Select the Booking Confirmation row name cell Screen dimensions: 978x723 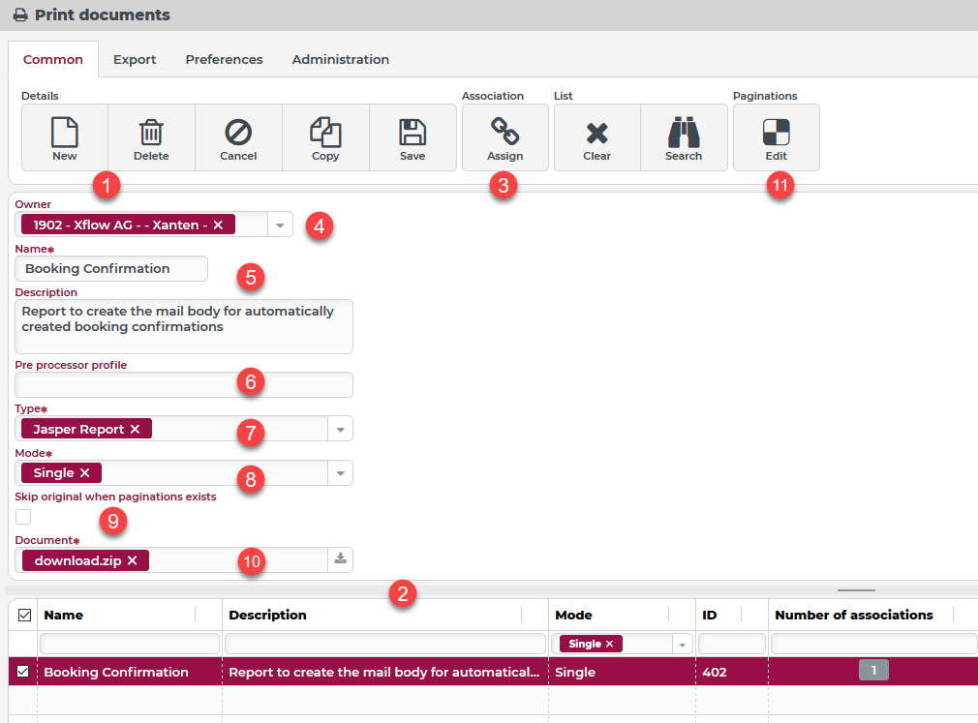click(x=116, y=672)
